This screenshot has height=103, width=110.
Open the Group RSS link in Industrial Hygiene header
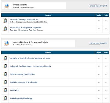pyautogui.click(x=103, y=43)
